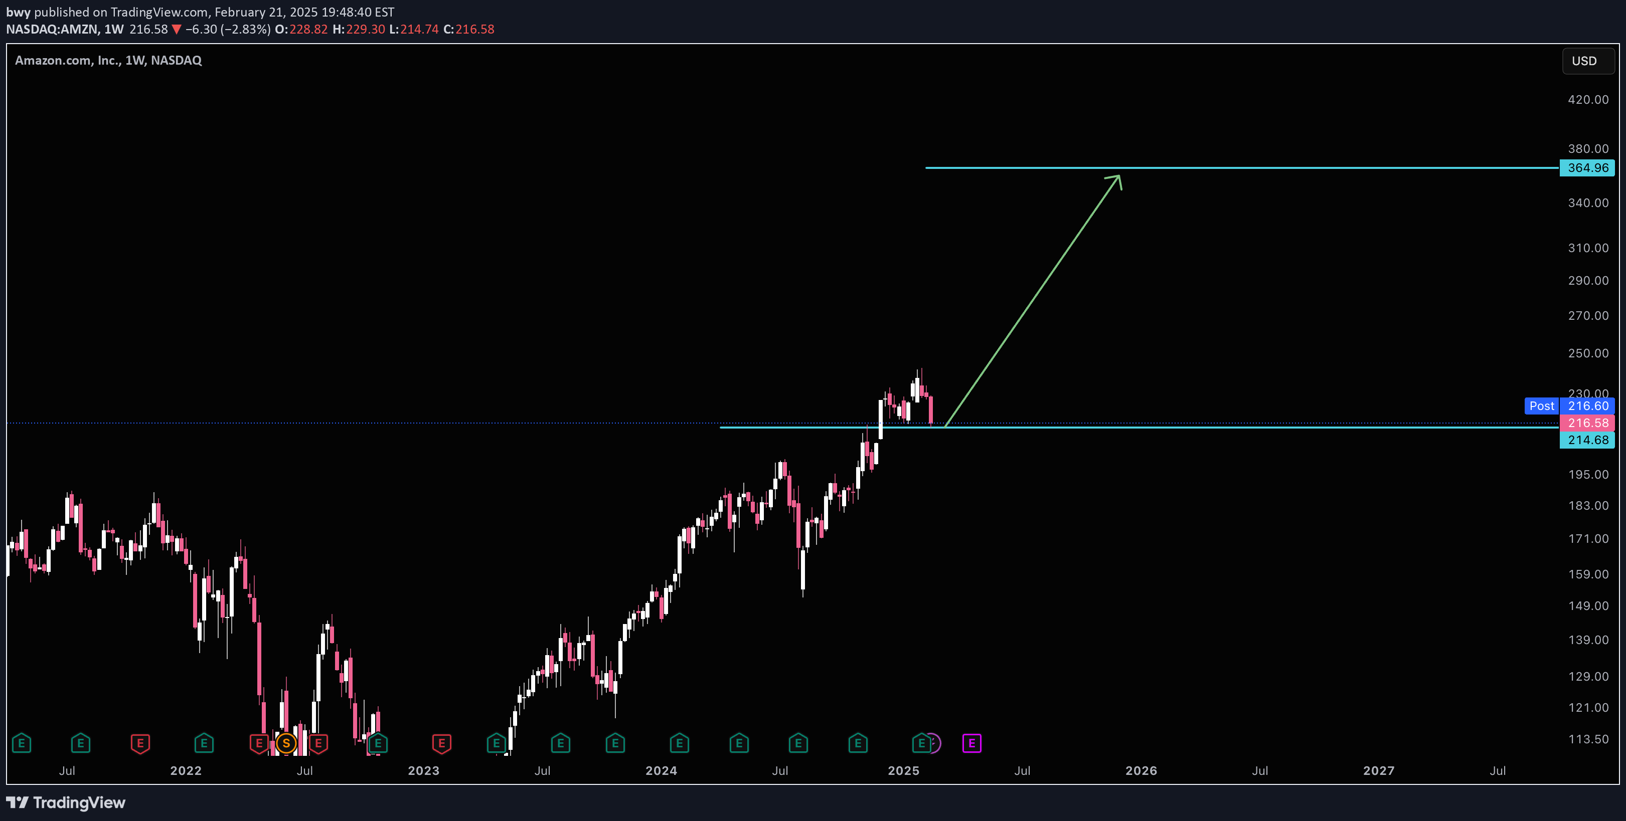
Task: Click the 183.00 price scale value
Action: 1588,506
